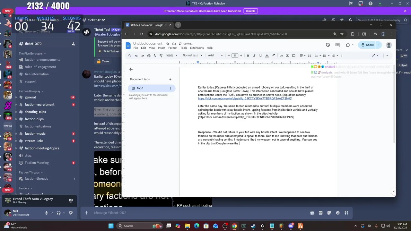The height and width of the screenshot is (231, 411).
Task: Open File Explorer from taskbar
Action: [187, 226]
